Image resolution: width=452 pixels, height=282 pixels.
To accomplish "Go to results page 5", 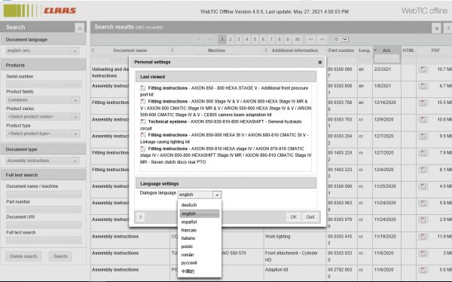I will [x=255, y=39].
